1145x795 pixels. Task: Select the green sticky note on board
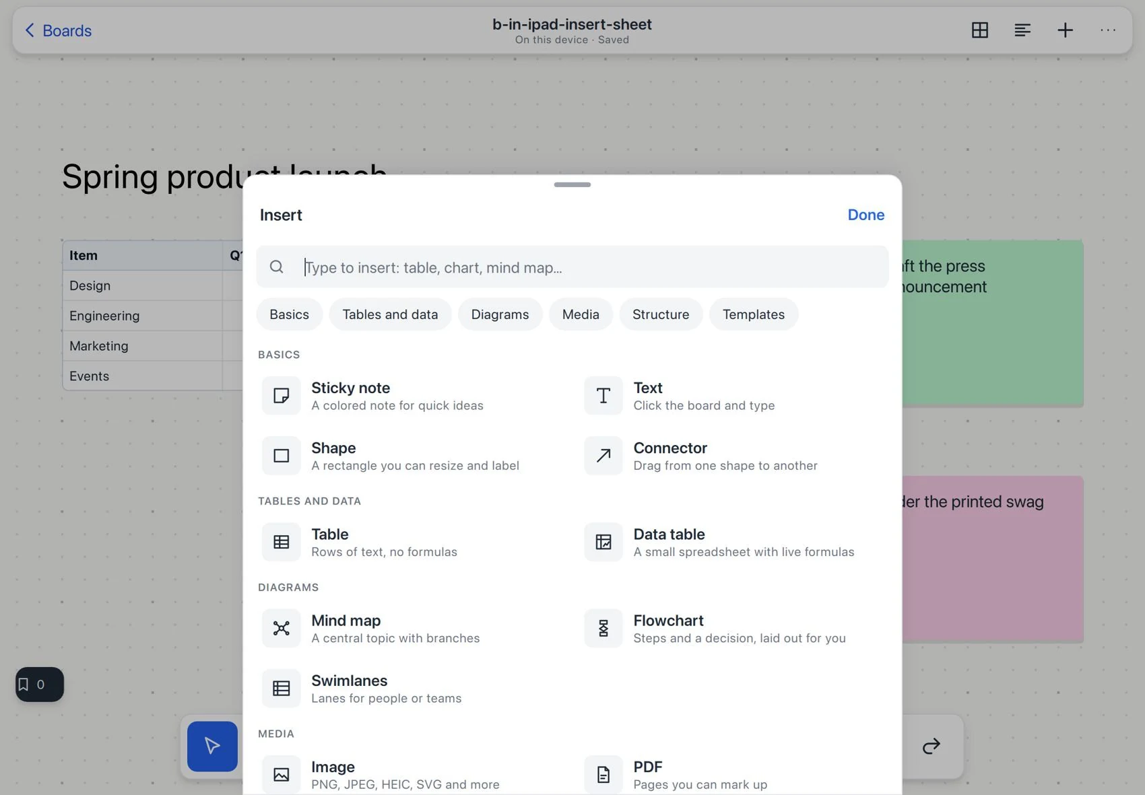(993, 323)
